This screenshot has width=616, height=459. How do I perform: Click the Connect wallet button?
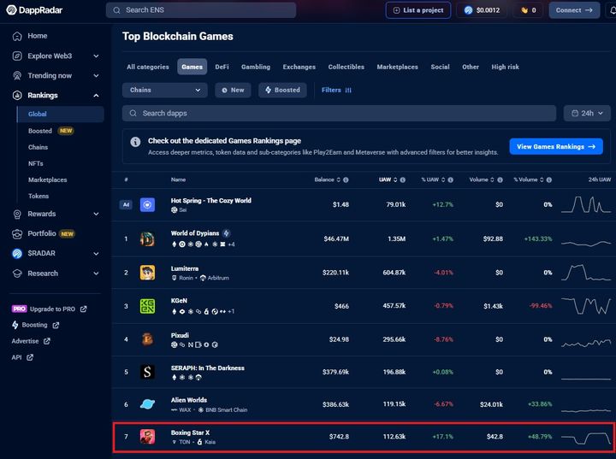pyautogui.click(x=574, y=10)
